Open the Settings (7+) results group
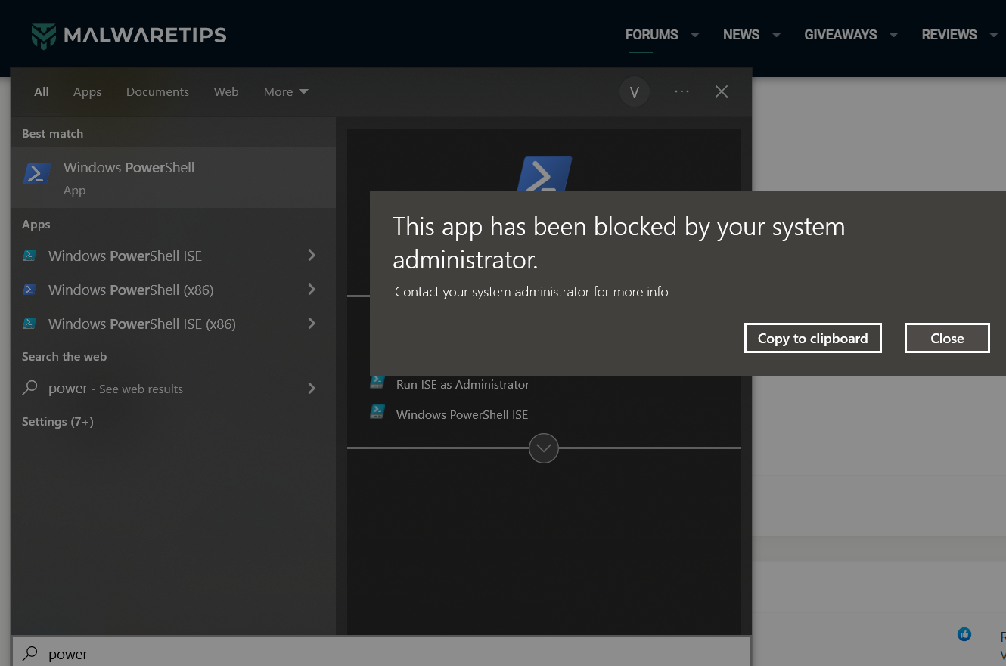The image size is (1006, 666). coord(57,422)
